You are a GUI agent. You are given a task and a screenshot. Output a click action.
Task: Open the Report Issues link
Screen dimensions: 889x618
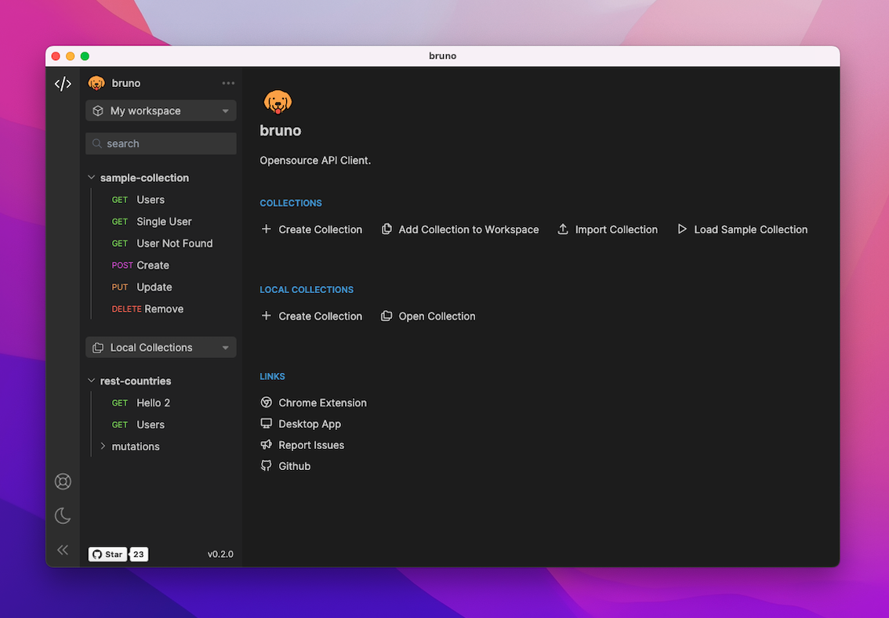311,445
